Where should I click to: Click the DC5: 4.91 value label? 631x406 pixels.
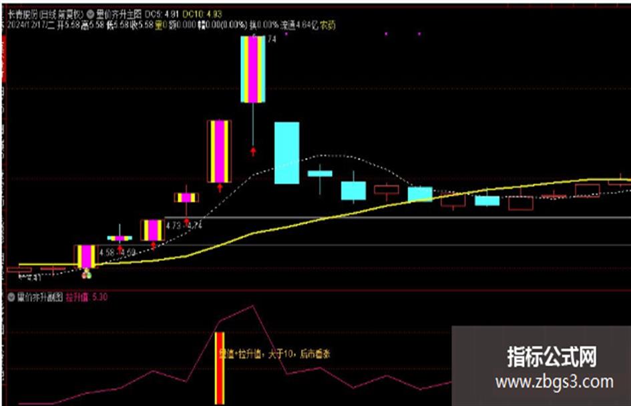click(162, 14)
